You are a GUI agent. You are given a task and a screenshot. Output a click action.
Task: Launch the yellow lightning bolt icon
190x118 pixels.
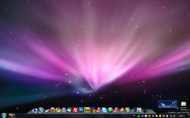(x=122, y=110)
